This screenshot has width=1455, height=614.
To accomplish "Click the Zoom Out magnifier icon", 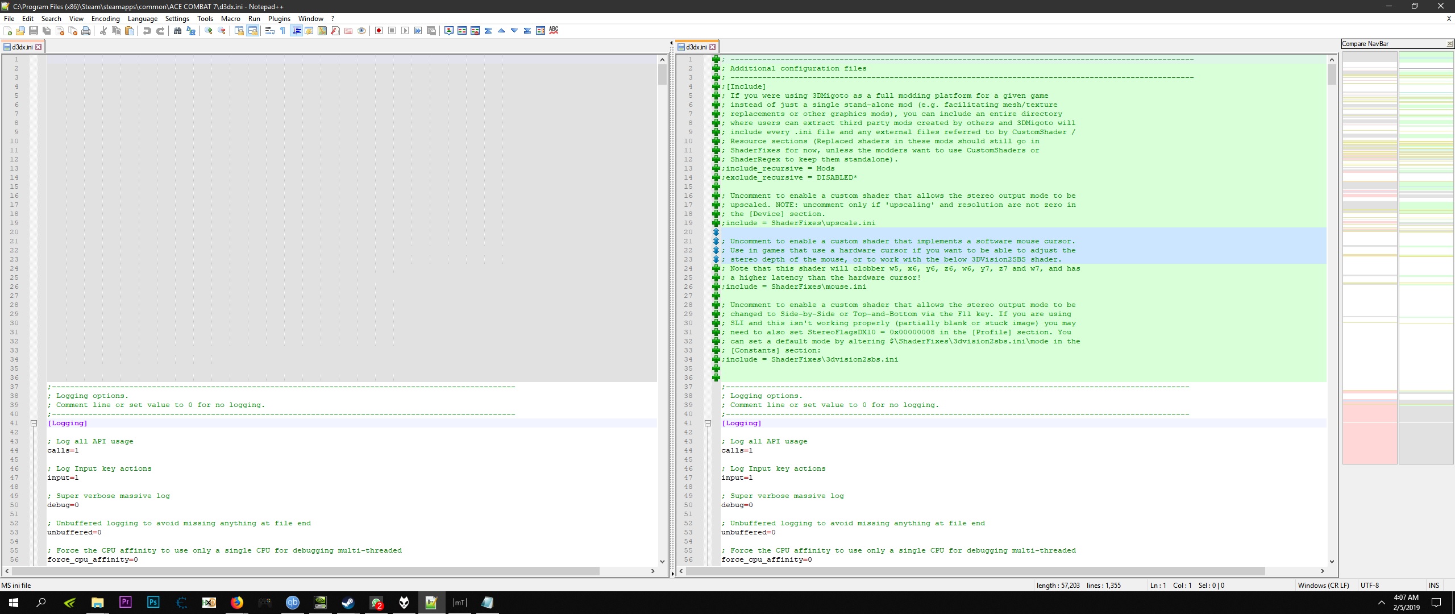I will pyautogui.click(x=222, y=31).
